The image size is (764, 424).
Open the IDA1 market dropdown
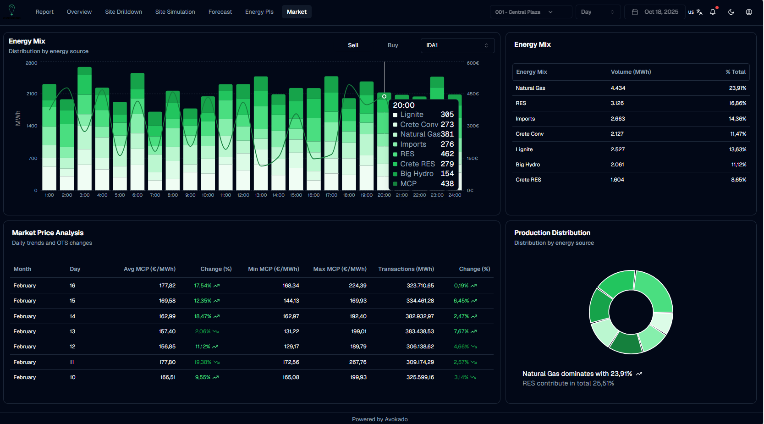coord(457,45)
